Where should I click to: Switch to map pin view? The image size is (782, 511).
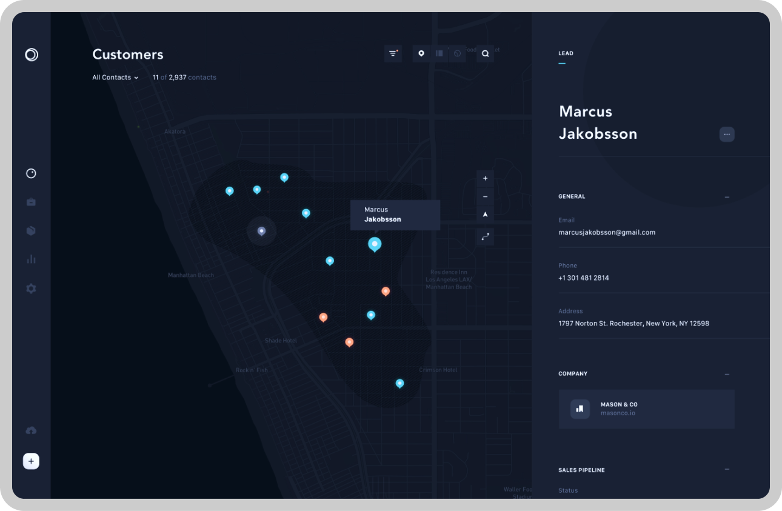pos(421,54)
